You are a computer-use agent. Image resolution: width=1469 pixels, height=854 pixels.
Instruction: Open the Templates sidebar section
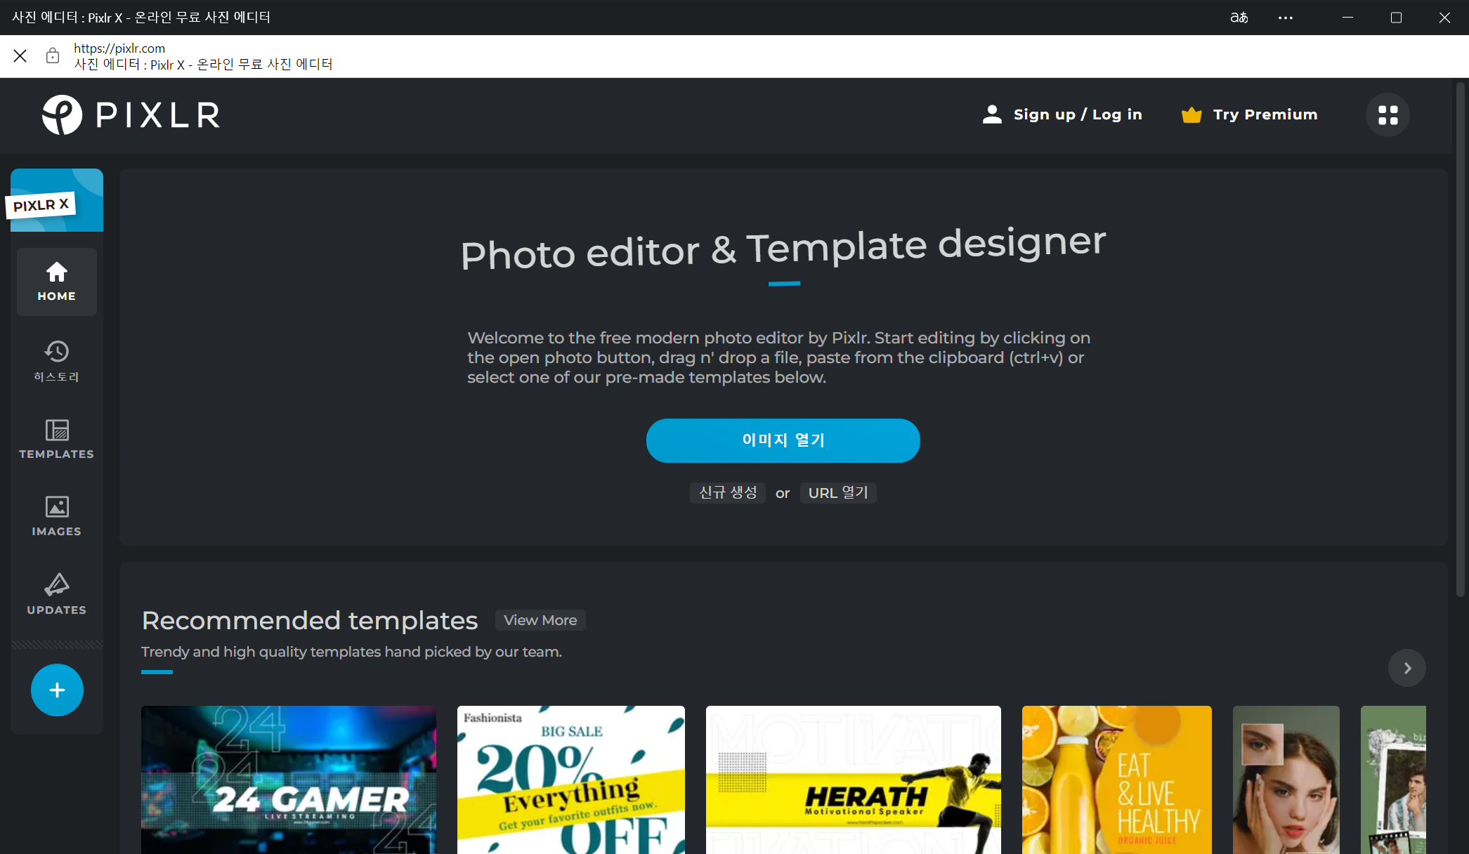tap(57, 439)
